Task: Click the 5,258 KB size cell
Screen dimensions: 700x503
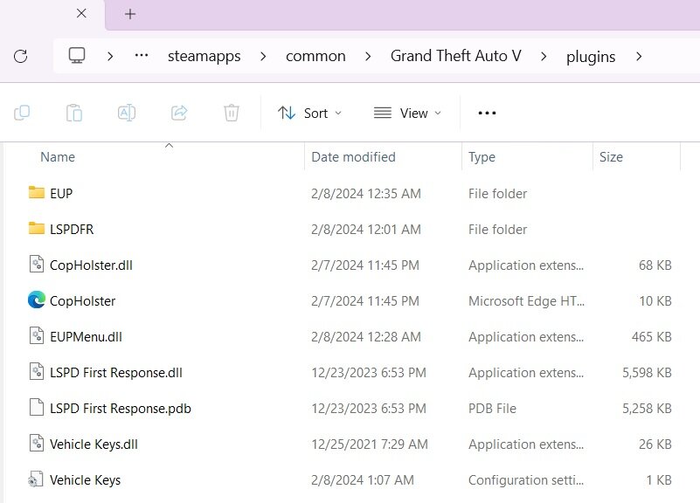Action: pos(647,409)
